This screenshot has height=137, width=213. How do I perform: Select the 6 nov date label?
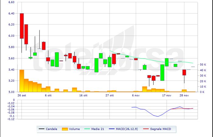coord(136,95)
